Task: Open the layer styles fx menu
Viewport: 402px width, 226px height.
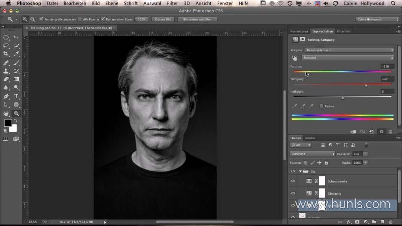Action: click(349, 222)
